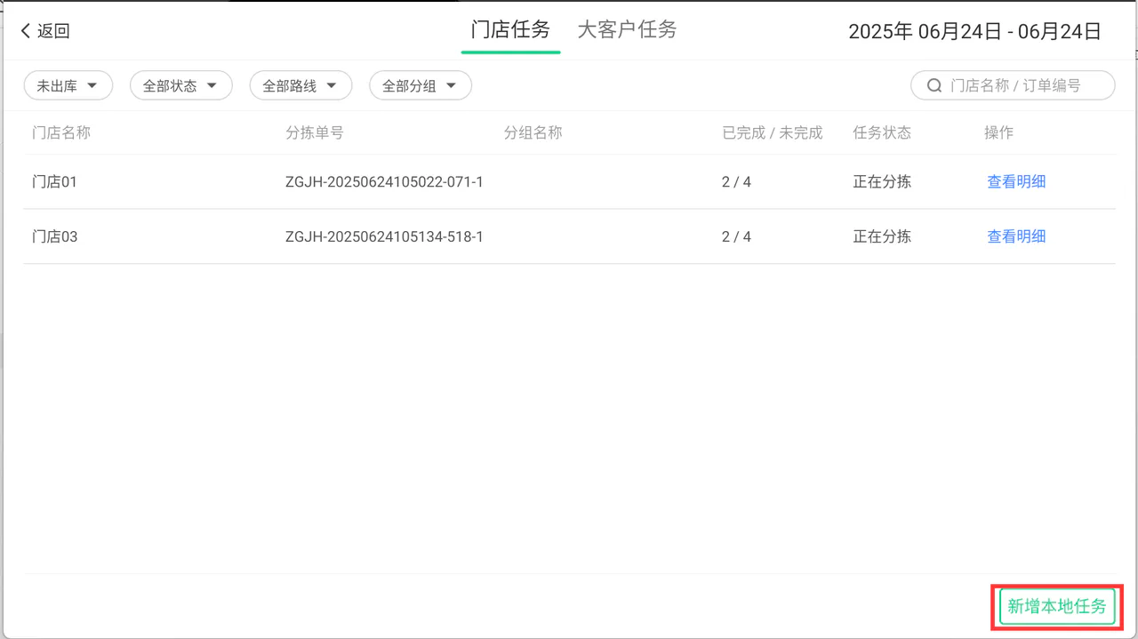The image size is (1138, 639).
Task: Click the 分组名称 column header
Action: (533, 132)
